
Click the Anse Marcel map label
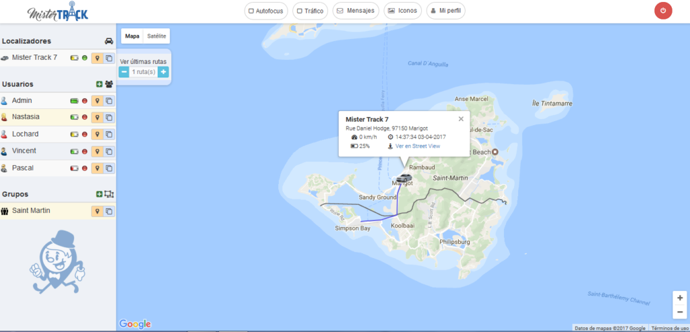click(471, 99)
